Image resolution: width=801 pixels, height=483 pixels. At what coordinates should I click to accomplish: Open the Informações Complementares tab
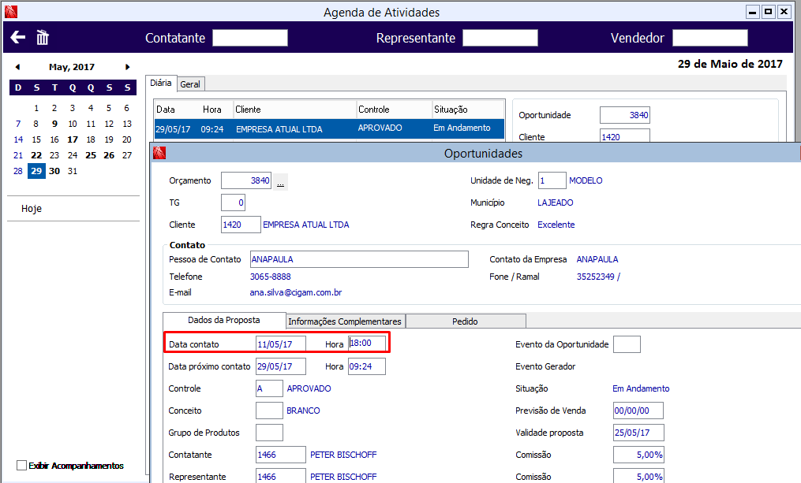345,321
